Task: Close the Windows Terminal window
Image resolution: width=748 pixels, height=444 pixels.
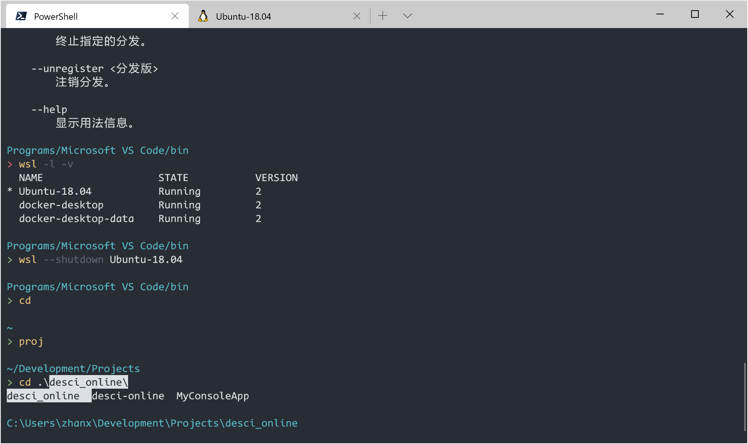Action: pyautogui.click(x=729, y=14)
